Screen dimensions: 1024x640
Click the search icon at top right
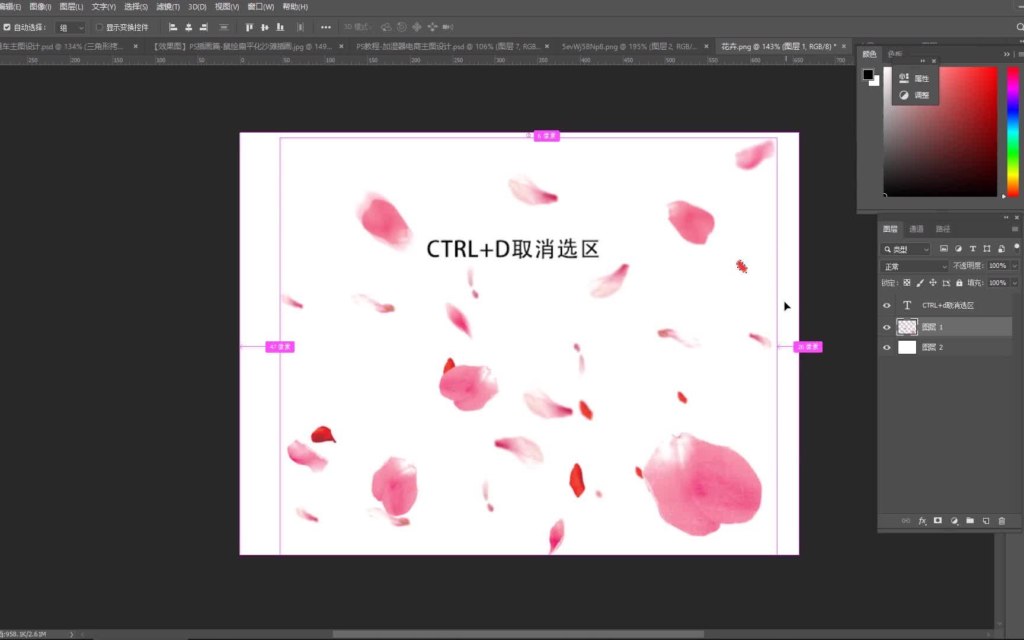[x=1020, y=27]
